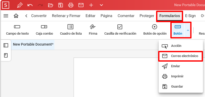Screen dimensions: 205x97
Task: Select the Formularios tab
Action: [x=170, y=16]
